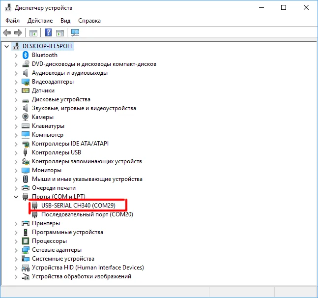Select USB-SERIAL CH340 (COM29) device
This screenshot has width=318, height=298.
[x=78, y=206]
